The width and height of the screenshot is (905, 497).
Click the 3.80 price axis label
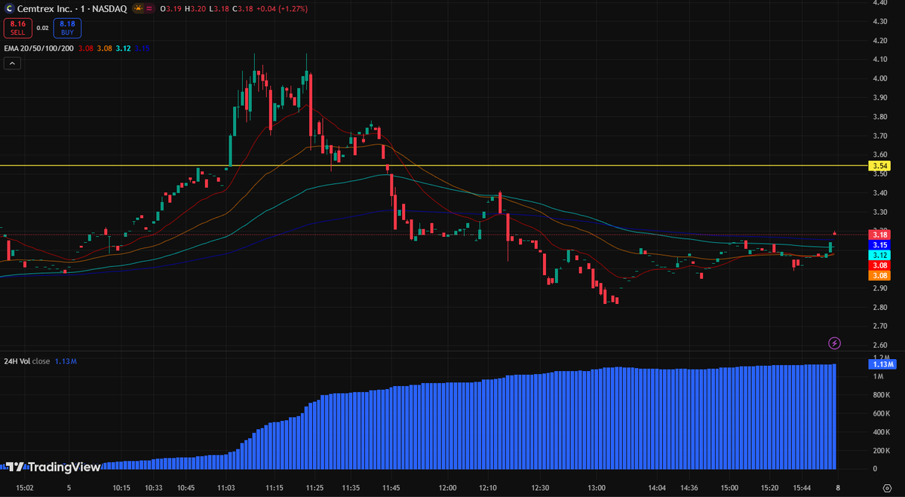coord(879,117)
